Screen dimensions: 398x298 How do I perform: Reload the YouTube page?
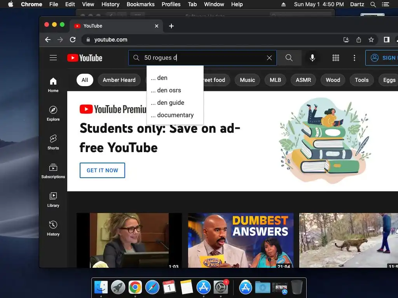tap(73, 40)
